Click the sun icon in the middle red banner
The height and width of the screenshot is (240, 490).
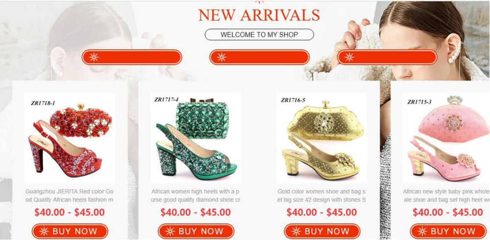coord(221,57)
